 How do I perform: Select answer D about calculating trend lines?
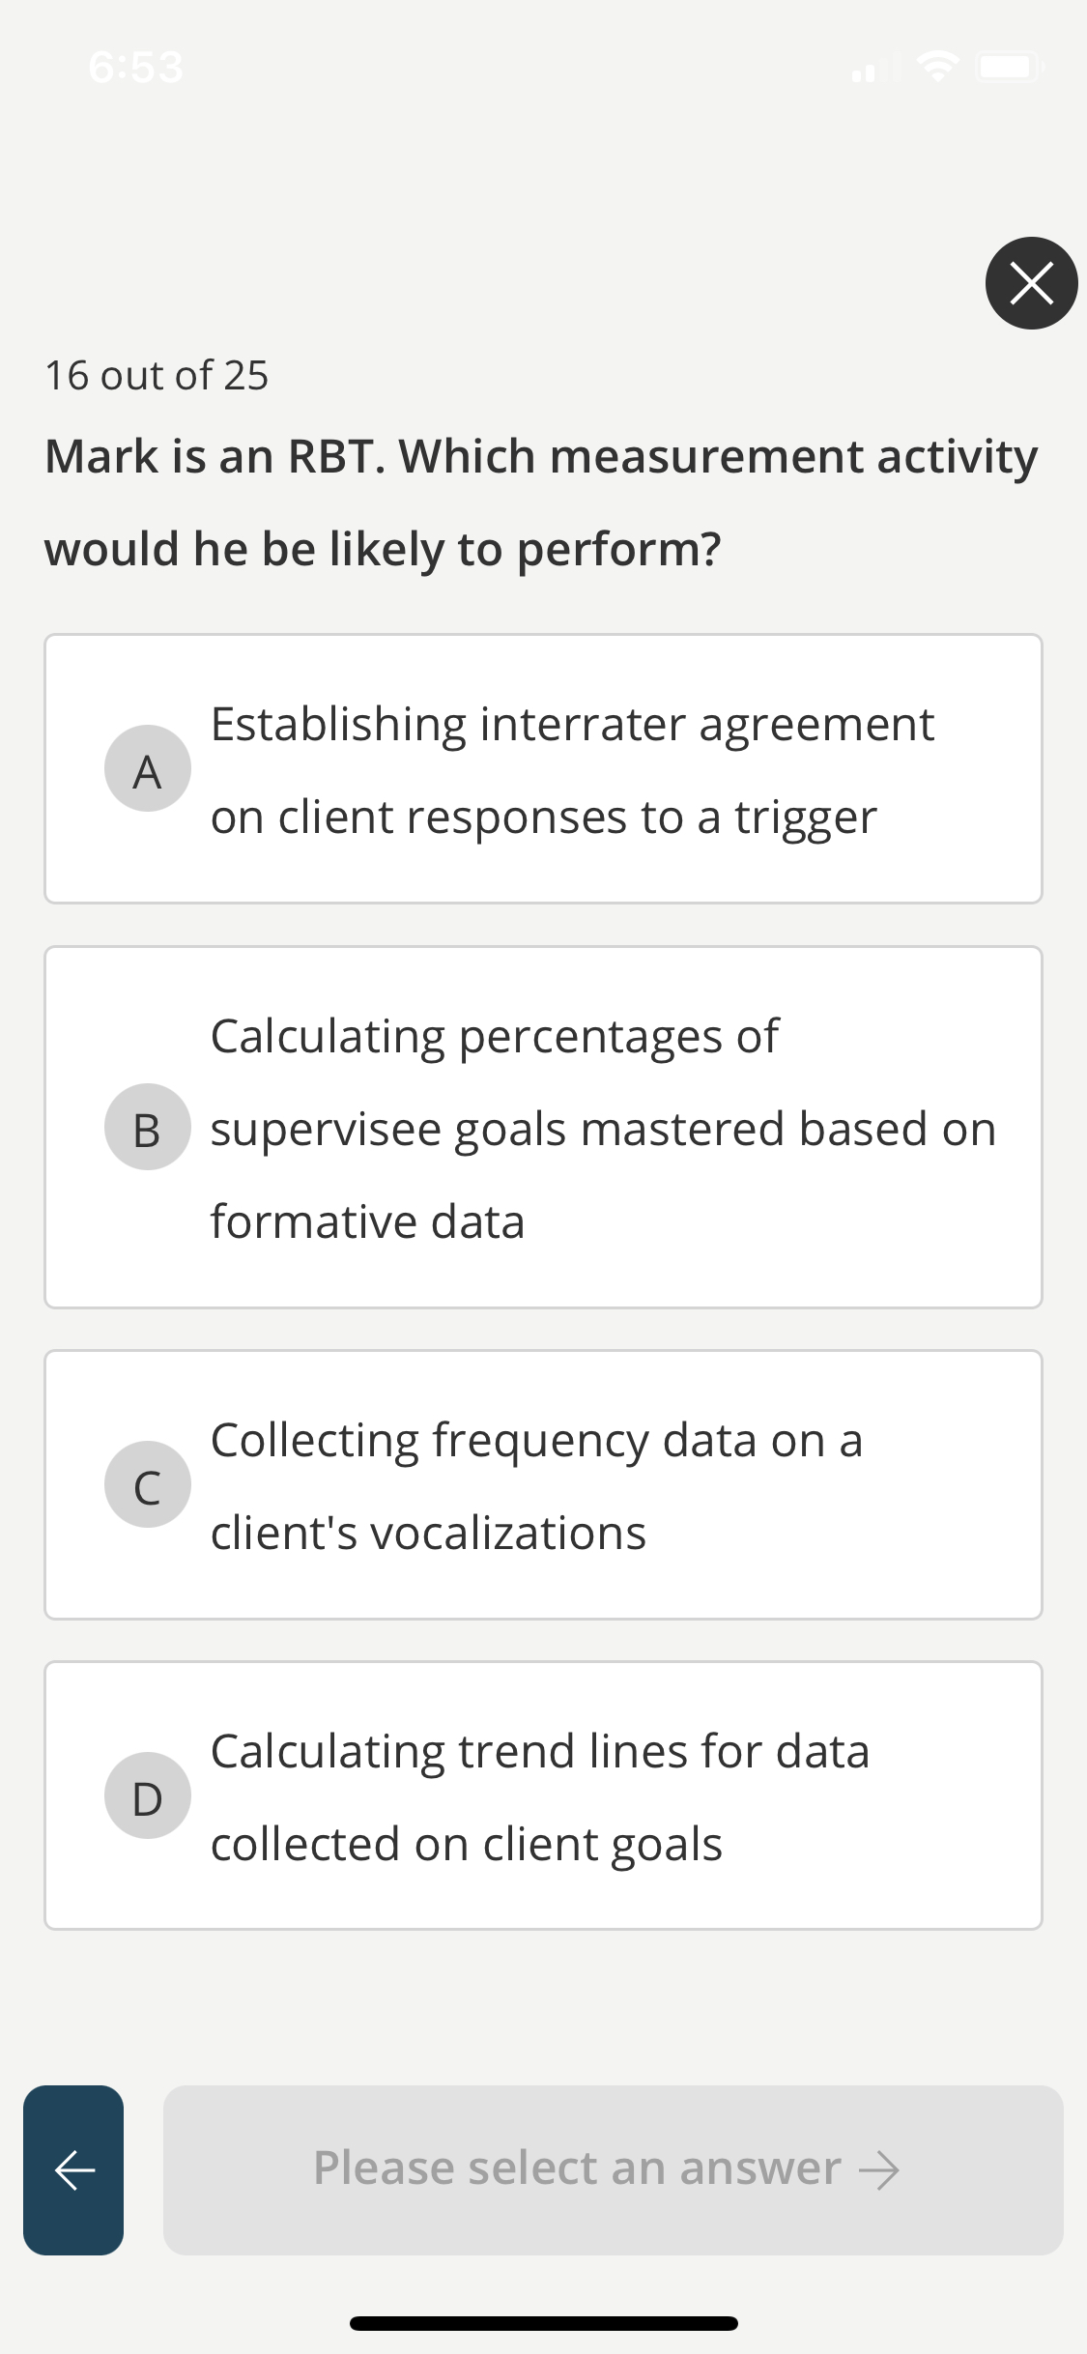click(543, 1795)
